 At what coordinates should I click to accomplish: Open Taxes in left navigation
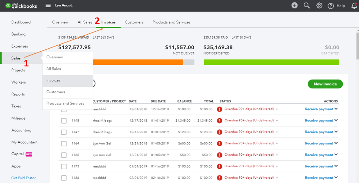coord(16,106)
